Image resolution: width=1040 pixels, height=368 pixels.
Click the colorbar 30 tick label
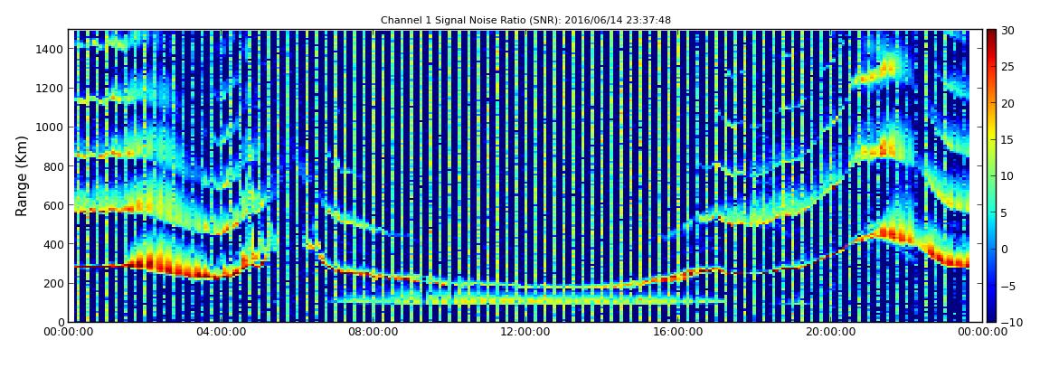click(1007, 31)
